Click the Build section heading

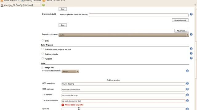point(43,63)
